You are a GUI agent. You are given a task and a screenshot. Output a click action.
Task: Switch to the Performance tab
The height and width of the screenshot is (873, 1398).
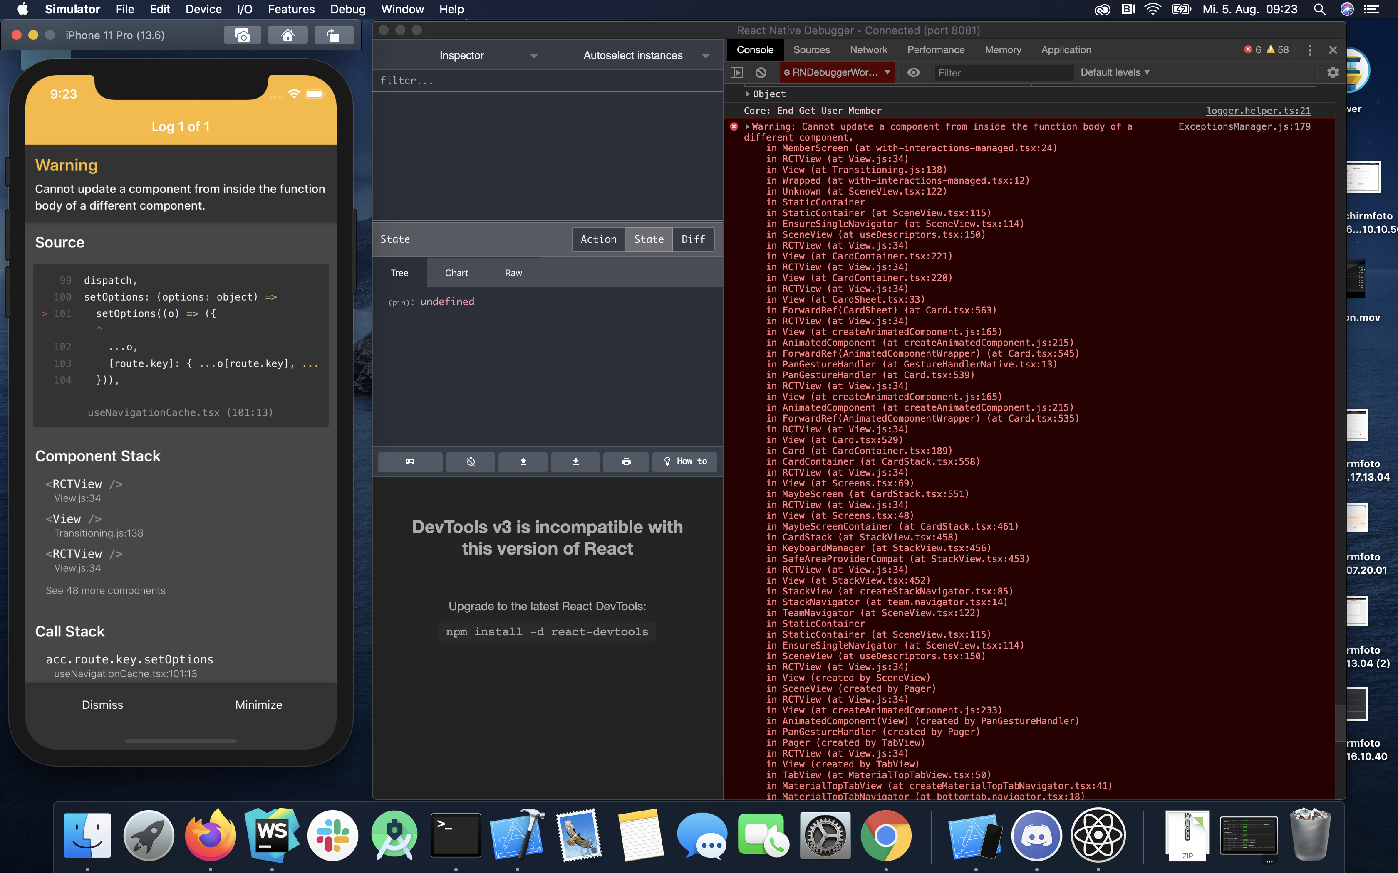(x=936, y=50)
